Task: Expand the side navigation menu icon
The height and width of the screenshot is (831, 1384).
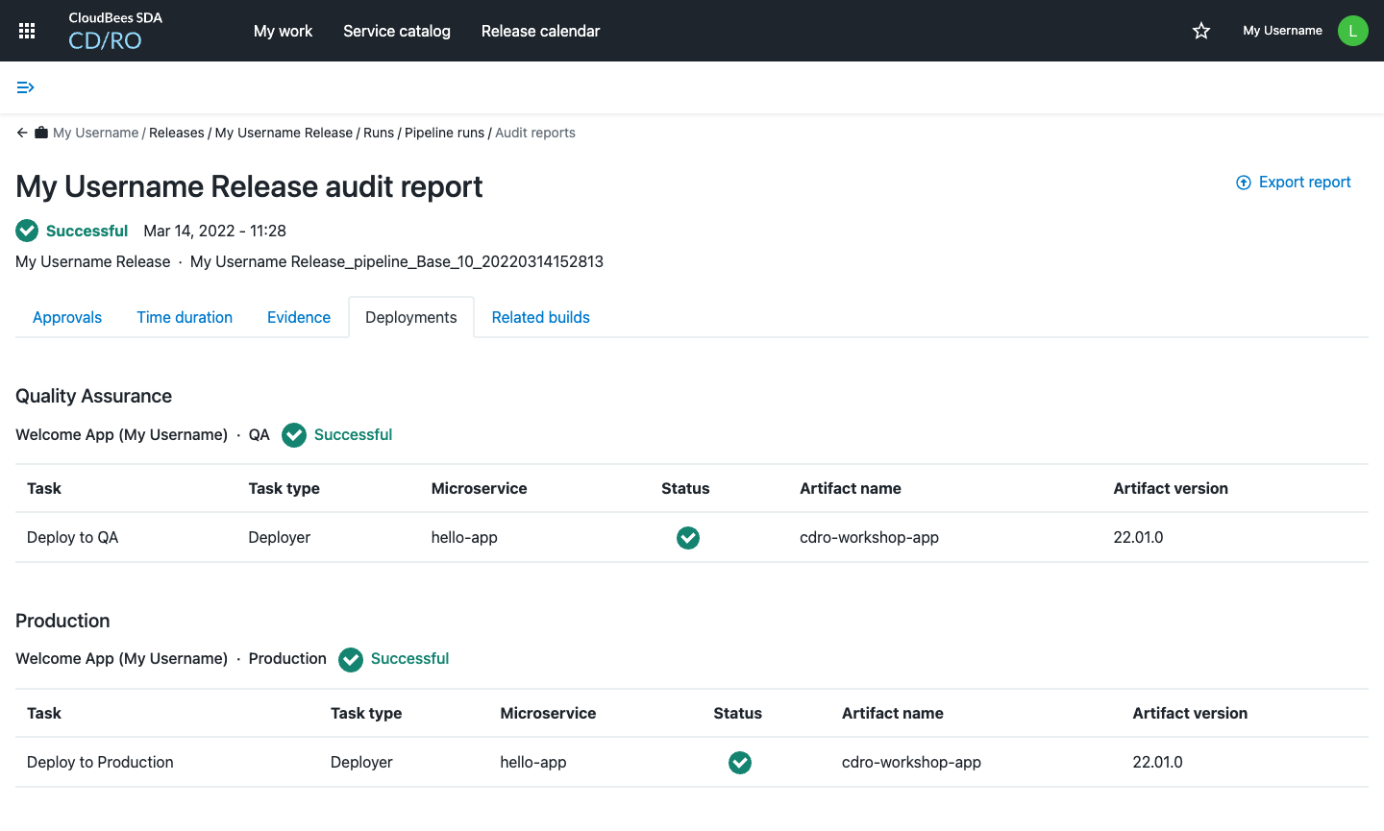Action: pos(26,87)
